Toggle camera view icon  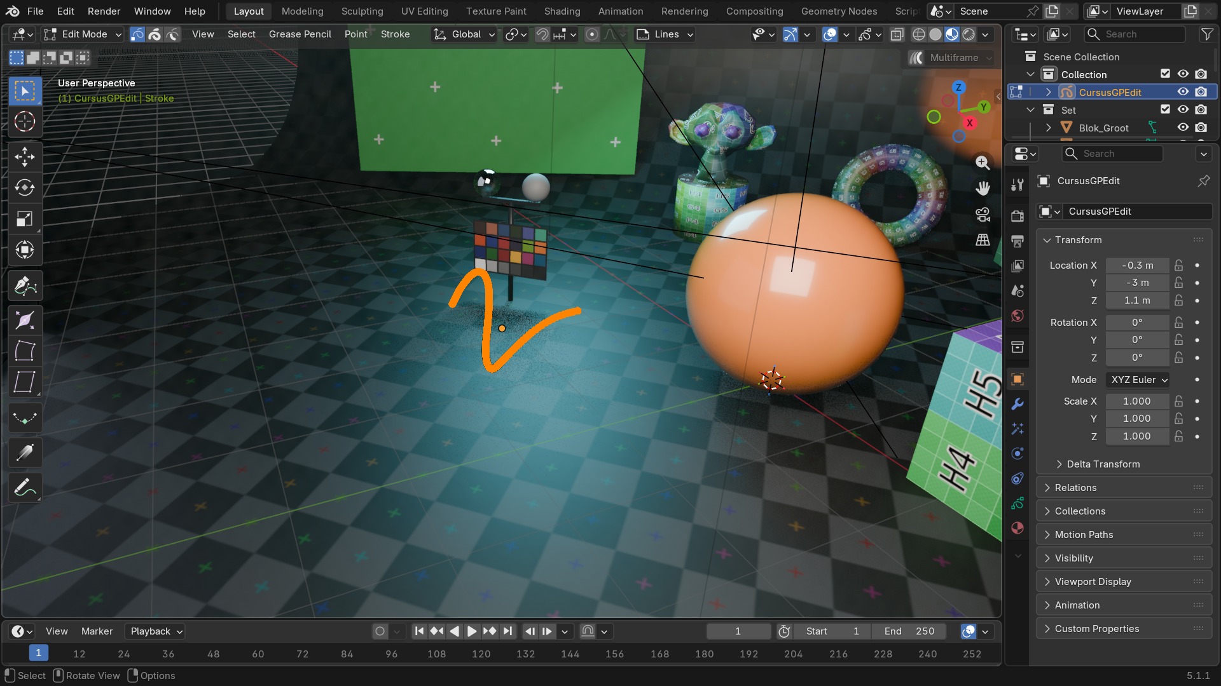(983, 214)
